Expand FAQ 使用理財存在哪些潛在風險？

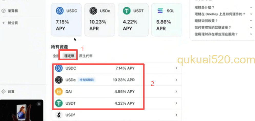(223, 34)
